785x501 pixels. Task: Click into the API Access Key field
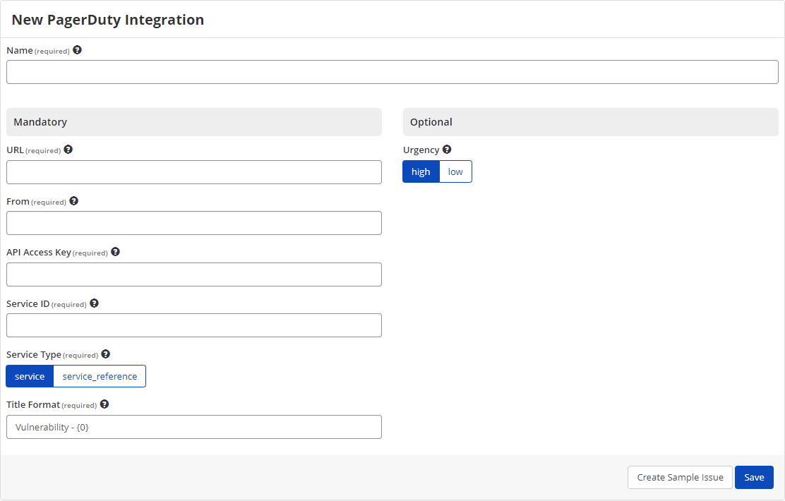coord(194,274)
